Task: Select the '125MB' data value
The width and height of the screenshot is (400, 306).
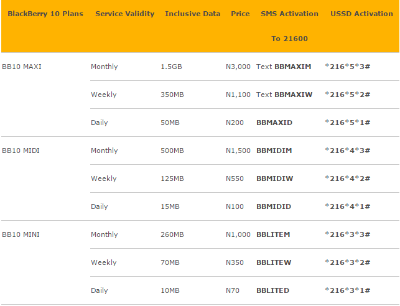Action: 172,178
